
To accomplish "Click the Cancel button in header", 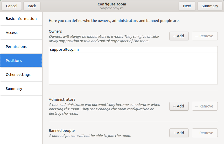I will tap(12, 6).
